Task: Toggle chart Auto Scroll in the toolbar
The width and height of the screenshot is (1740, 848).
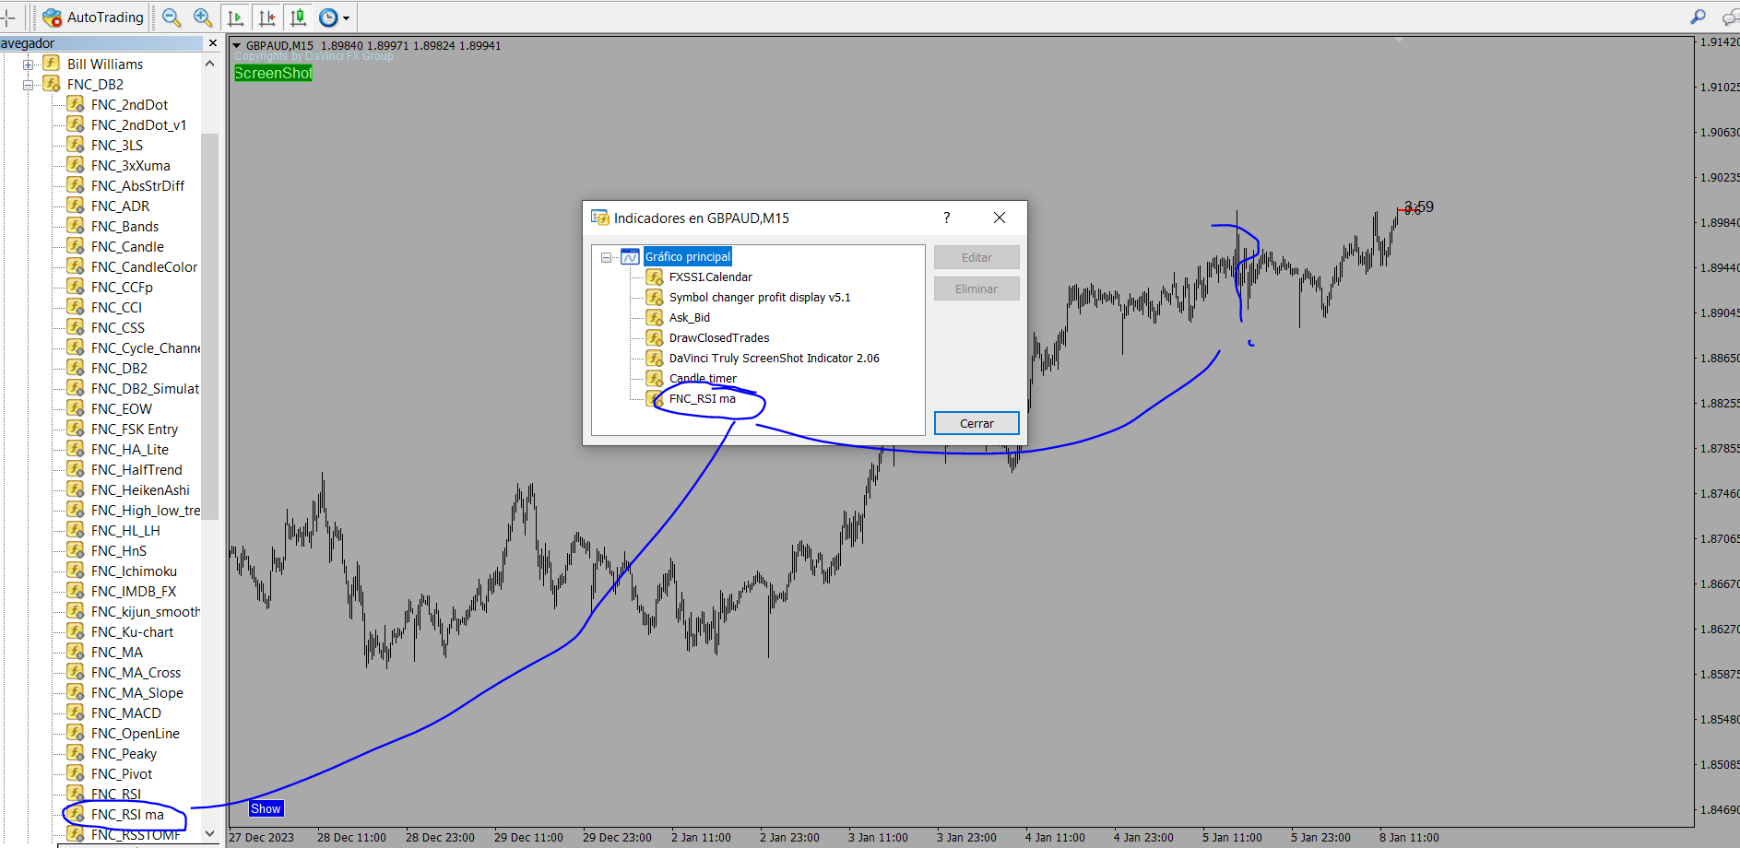Action: tap(236, 17)
